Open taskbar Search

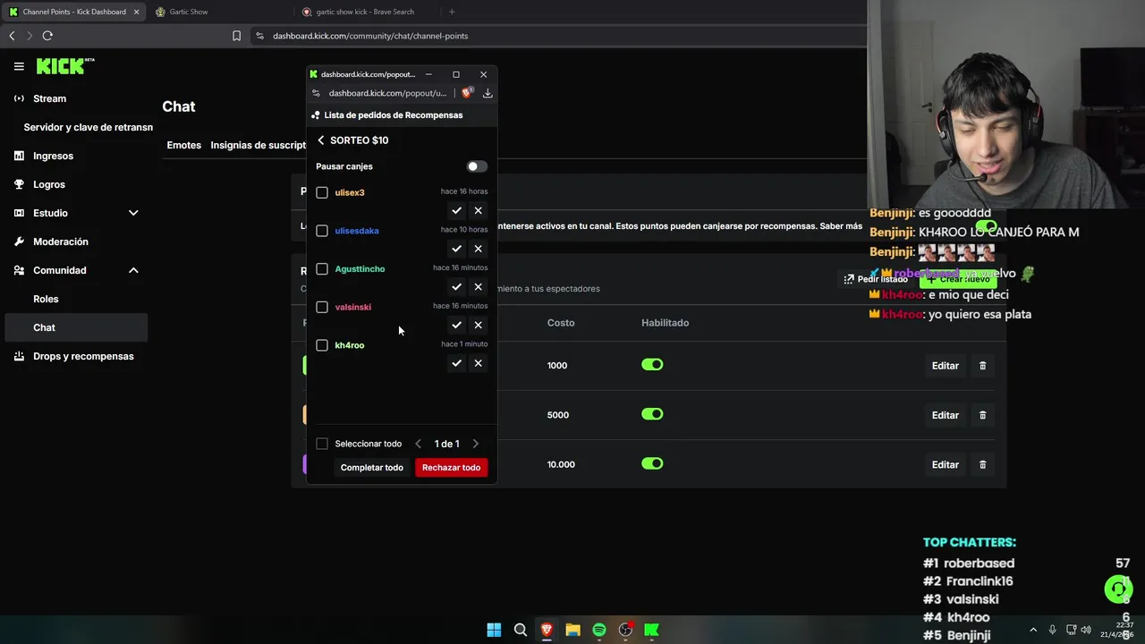pos(520,630)
